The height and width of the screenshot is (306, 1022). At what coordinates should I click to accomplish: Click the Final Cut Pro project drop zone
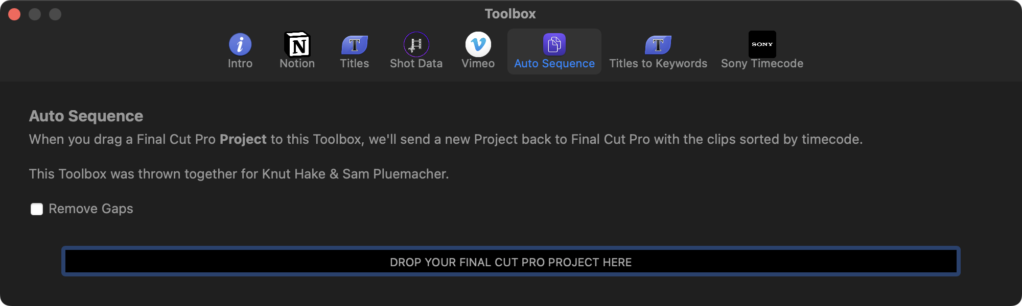(511, 262)
